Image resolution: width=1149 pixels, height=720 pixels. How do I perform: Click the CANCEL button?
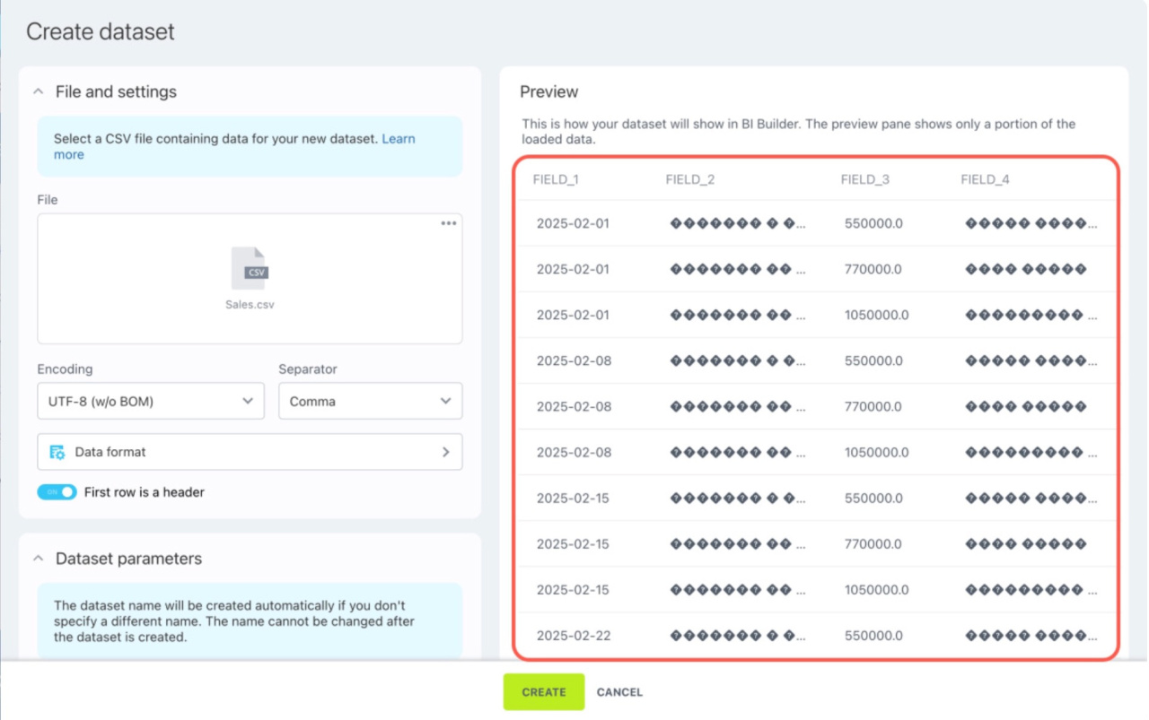click(x=619, y=692)
